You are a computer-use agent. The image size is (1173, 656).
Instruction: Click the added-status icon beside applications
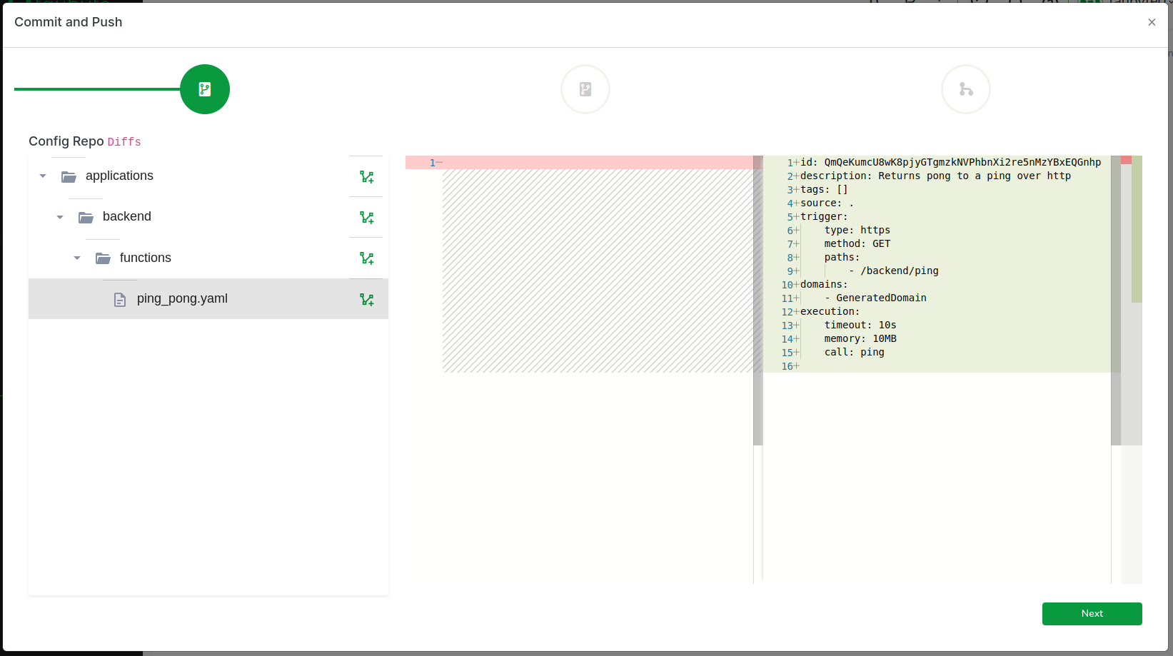coord(367,177)
